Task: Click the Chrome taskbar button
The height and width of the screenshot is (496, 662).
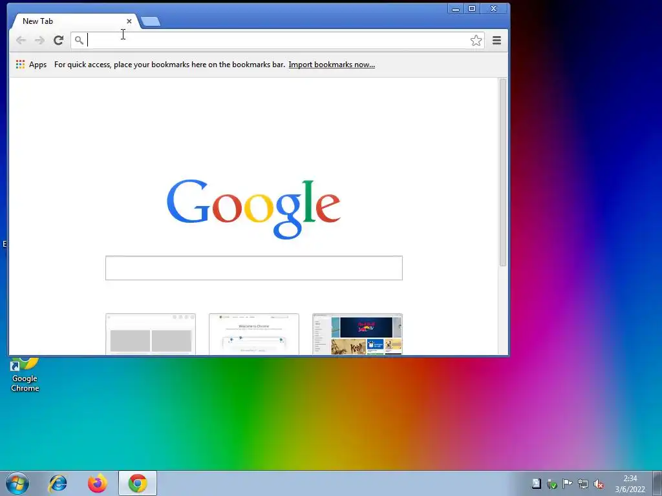Action: pos(138,483)
